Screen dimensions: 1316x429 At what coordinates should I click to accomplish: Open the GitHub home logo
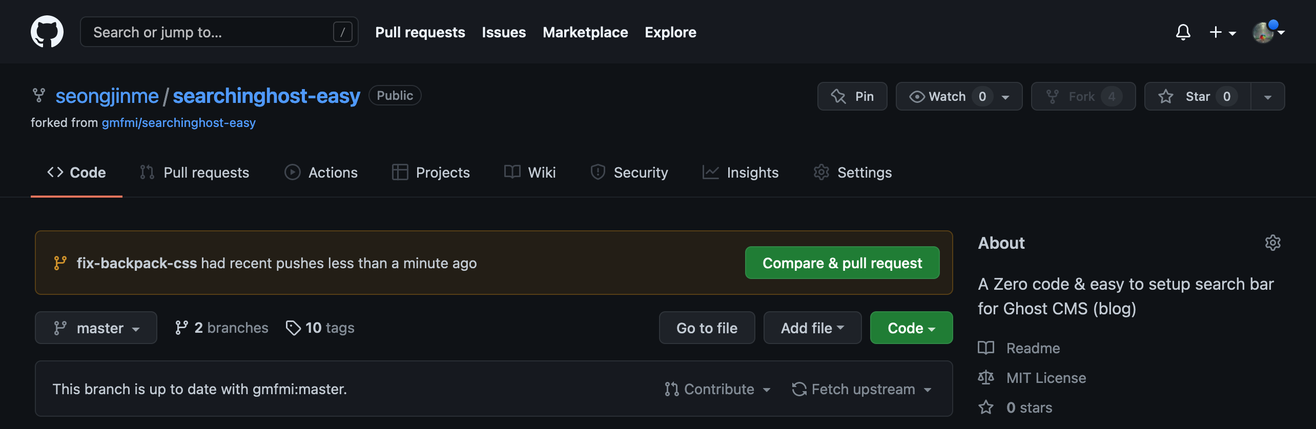pyautogui.click(x=47, y=32)
